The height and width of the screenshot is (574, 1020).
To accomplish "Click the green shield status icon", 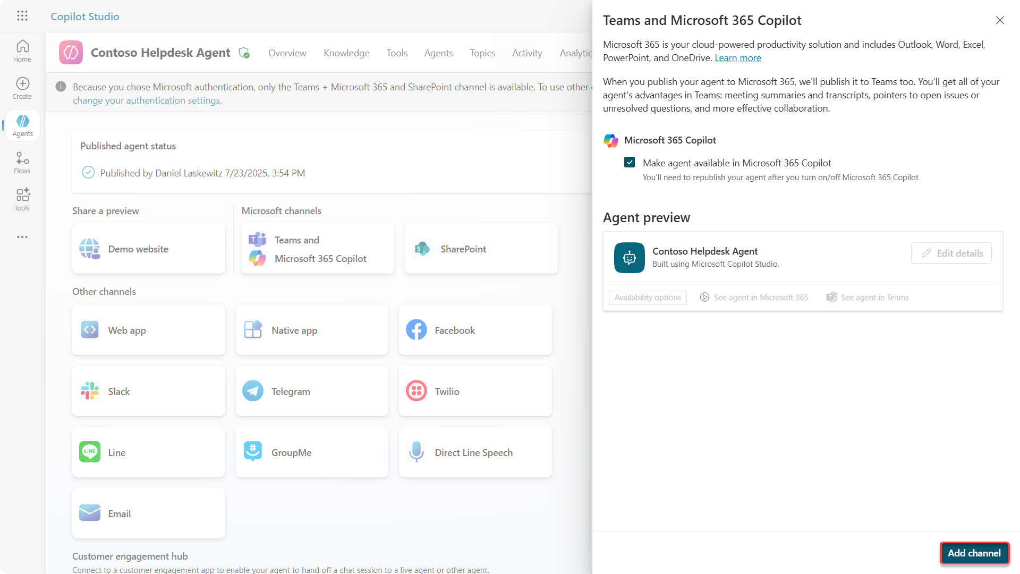I will [x=244, y=53].
